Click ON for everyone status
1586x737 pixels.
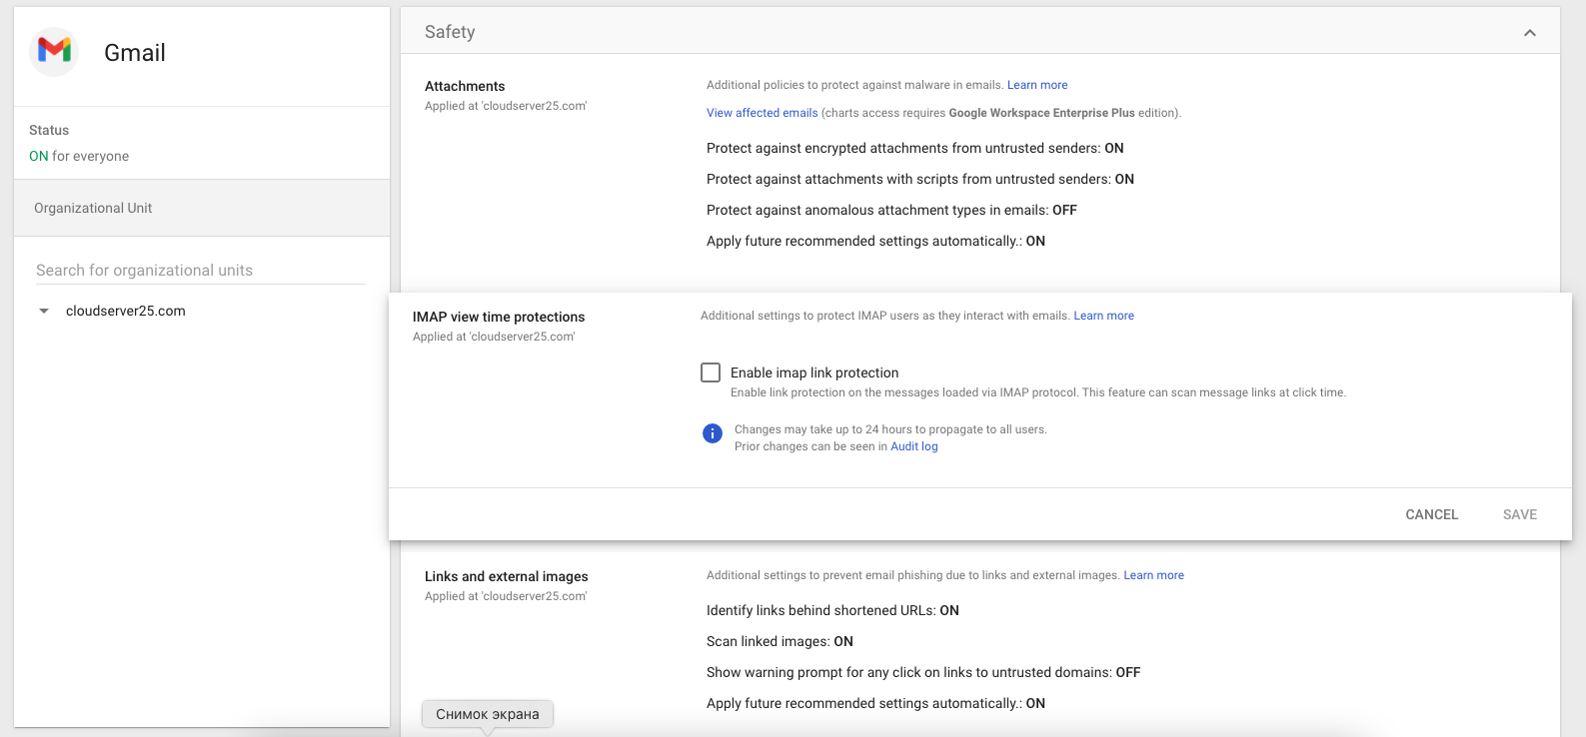pos(79,156)
